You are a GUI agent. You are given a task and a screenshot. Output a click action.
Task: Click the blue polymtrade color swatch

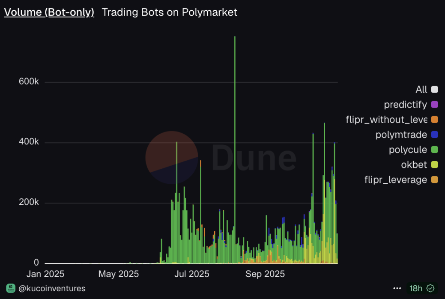434,135
